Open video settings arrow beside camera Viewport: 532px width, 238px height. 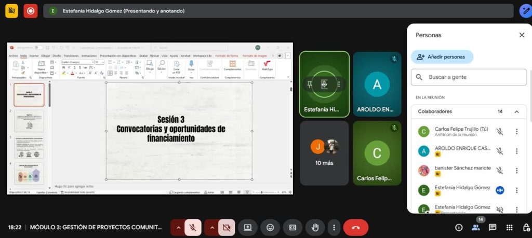211,227
